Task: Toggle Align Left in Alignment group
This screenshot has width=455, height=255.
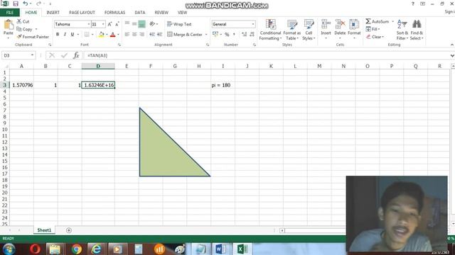Action: [127, 35]
